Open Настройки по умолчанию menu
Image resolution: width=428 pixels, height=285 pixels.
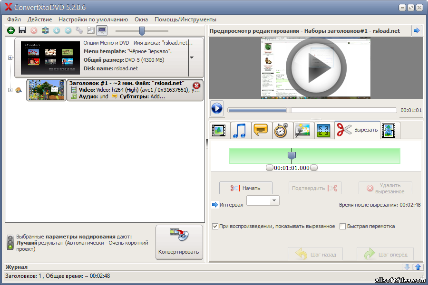(93, 19)
